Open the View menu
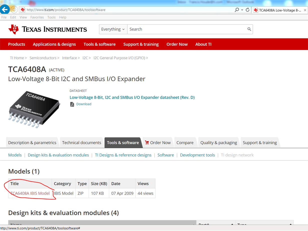The height and width of the screenshot is (231, 308). point(23,17)
